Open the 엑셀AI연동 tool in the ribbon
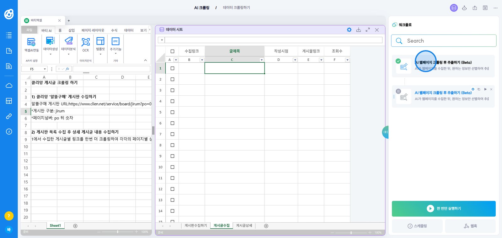The image size is (502, 238). [x=31, y=45]
